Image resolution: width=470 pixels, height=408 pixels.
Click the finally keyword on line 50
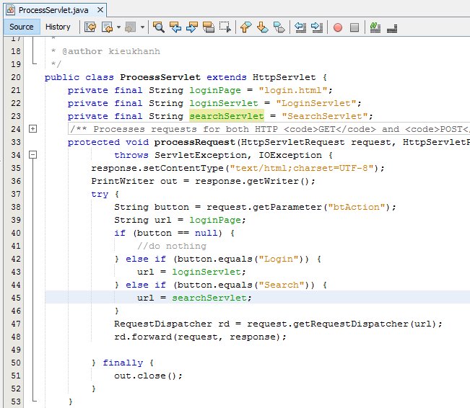(x=123, y=363)
